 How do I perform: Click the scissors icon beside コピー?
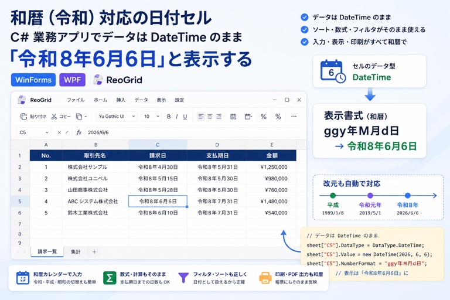tap(54, 116)
